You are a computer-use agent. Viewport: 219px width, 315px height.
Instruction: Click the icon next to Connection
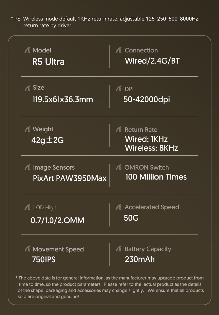tap(119, 50)
